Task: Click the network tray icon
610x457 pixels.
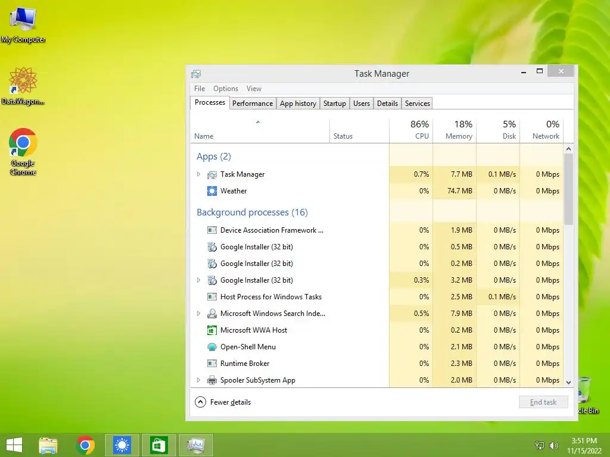Action: pos(540,445)
